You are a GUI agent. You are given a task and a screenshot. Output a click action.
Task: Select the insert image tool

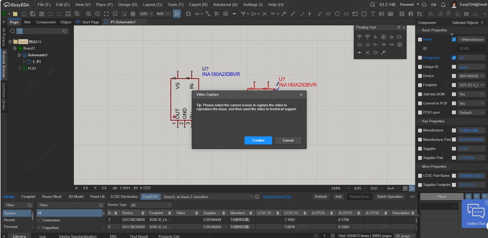click(382, 14)
